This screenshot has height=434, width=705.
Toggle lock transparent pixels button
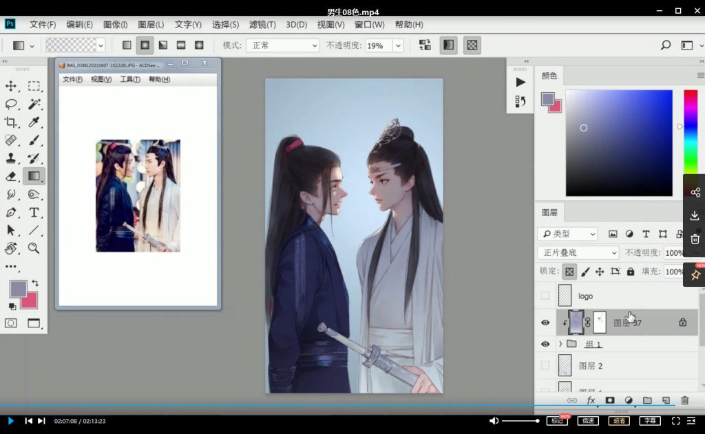point(569,272)
